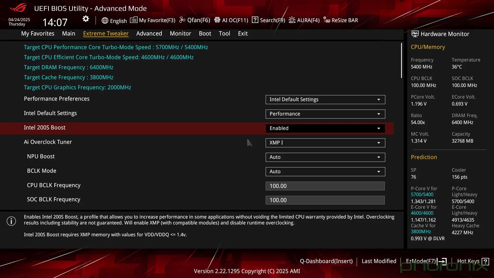Expand Intel 200S Boost Enabled dropdown
This screenshot has width=494, height=278.
[325, 128]
